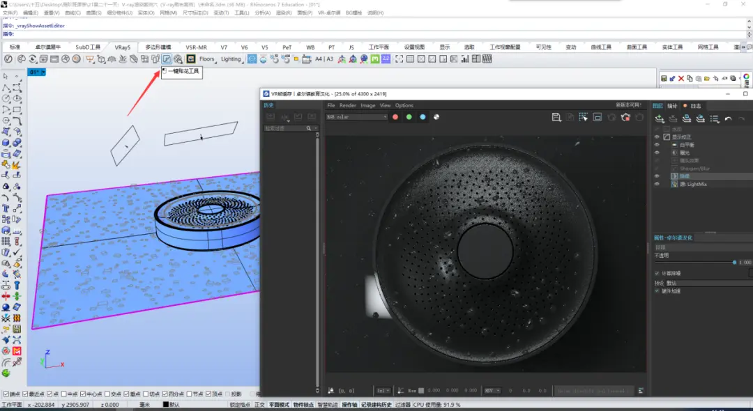Image resolution: width=753 pixels, height=411 pixels.
Task: Click the purple 2:2 toolbar icon
Action: pyautogui.click(x=386, y=59)
